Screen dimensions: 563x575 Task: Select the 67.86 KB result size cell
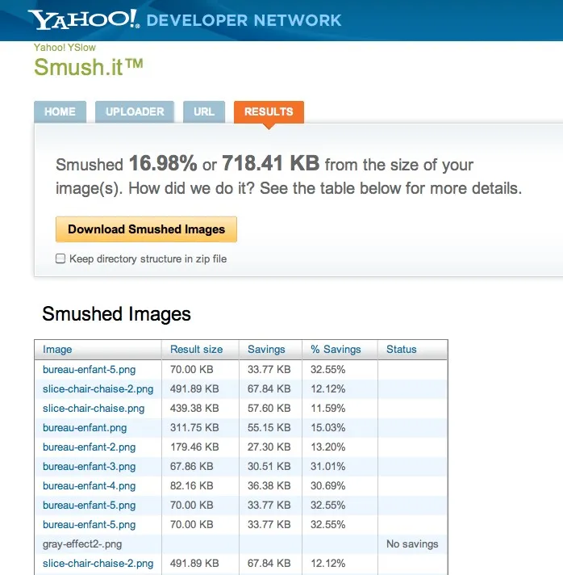(x=192, y=467)
